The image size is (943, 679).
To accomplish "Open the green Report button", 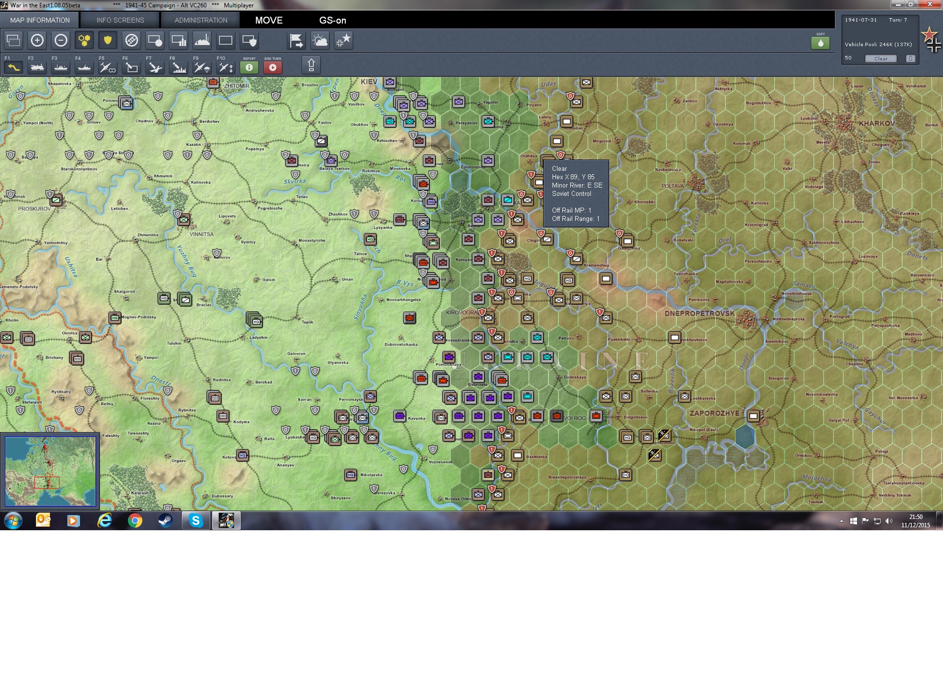I will point(249,67).
